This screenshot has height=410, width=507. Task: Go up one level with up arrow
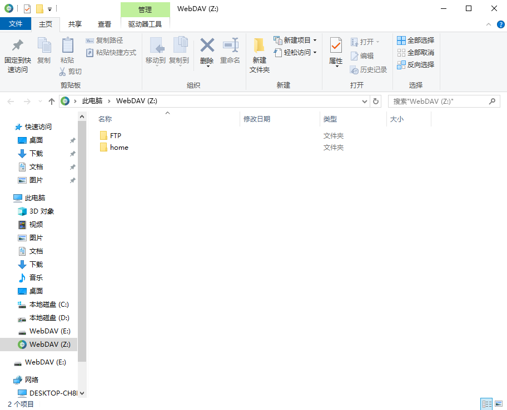[x=51, y=102]
